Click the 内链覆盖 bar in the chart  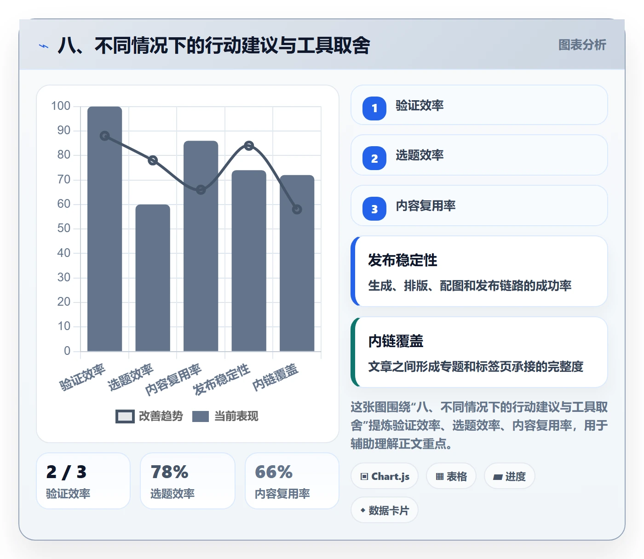point(297,263)
